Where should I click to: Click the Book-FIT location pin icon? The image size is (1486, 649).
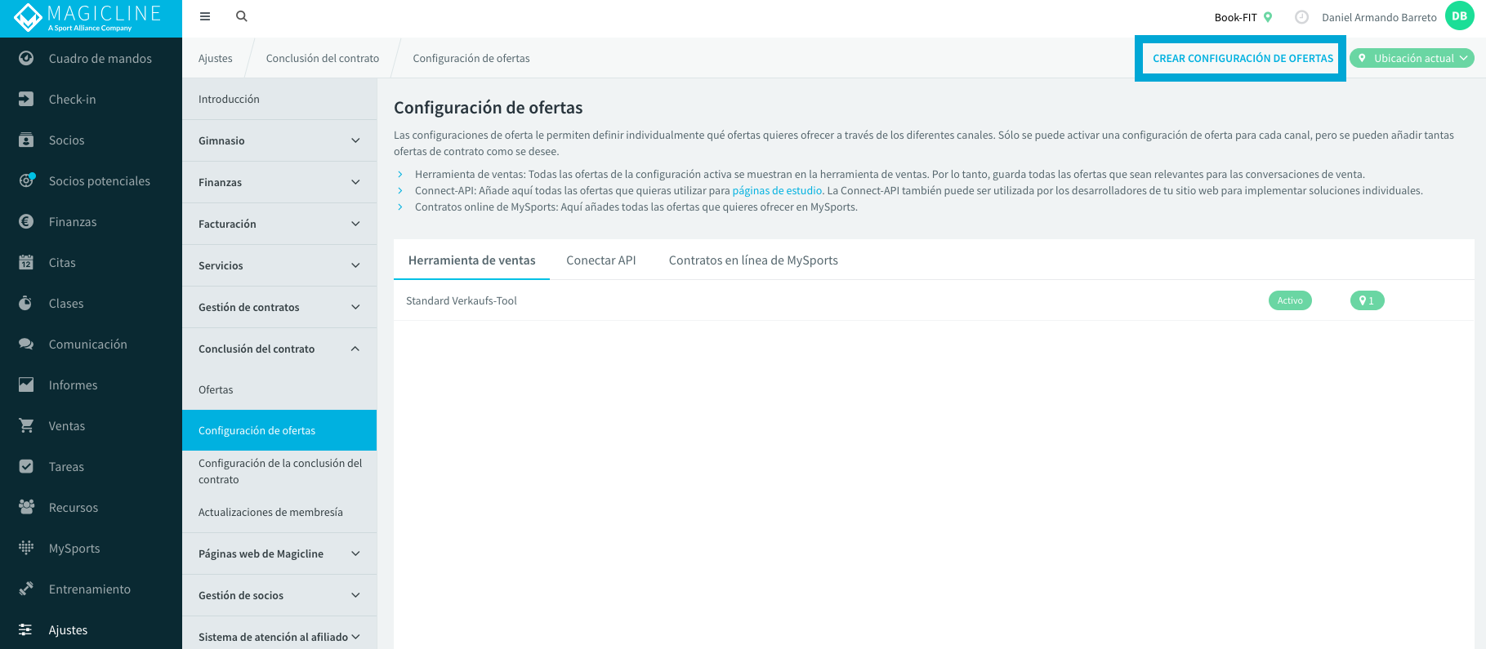[x=1268, y=17]
